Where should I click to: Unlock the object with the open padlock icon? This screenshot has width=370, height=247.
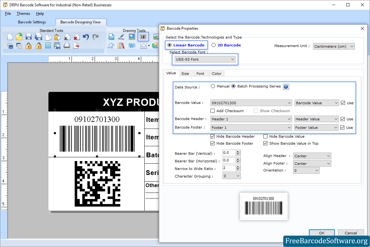[x=38, y=46]
